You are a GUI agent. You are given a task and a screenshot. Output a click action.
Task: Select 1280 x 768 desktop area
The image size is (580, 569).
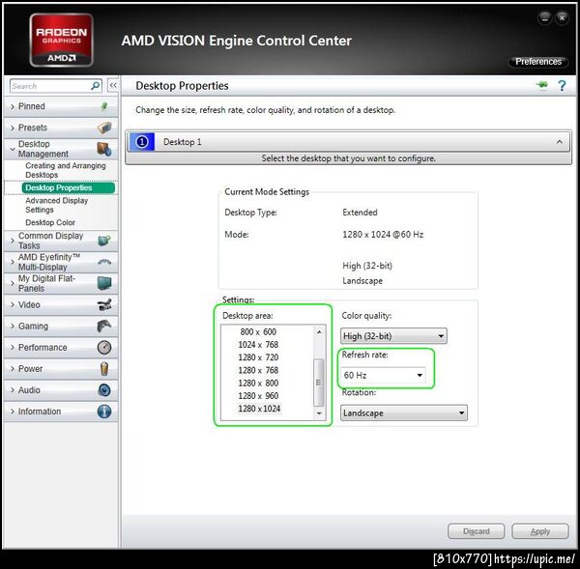258,370
